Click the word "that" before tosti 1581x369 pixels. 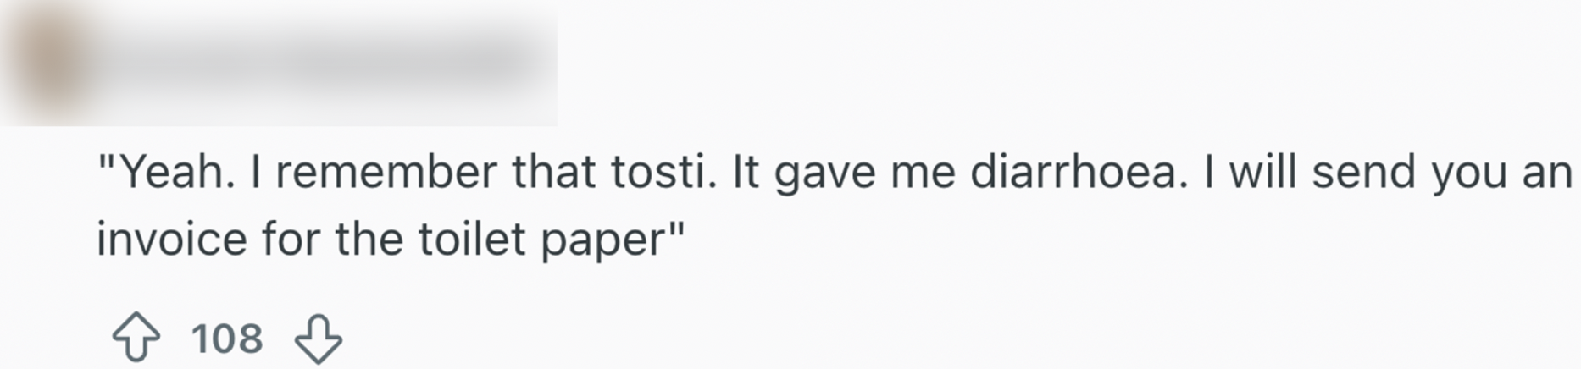553,173
